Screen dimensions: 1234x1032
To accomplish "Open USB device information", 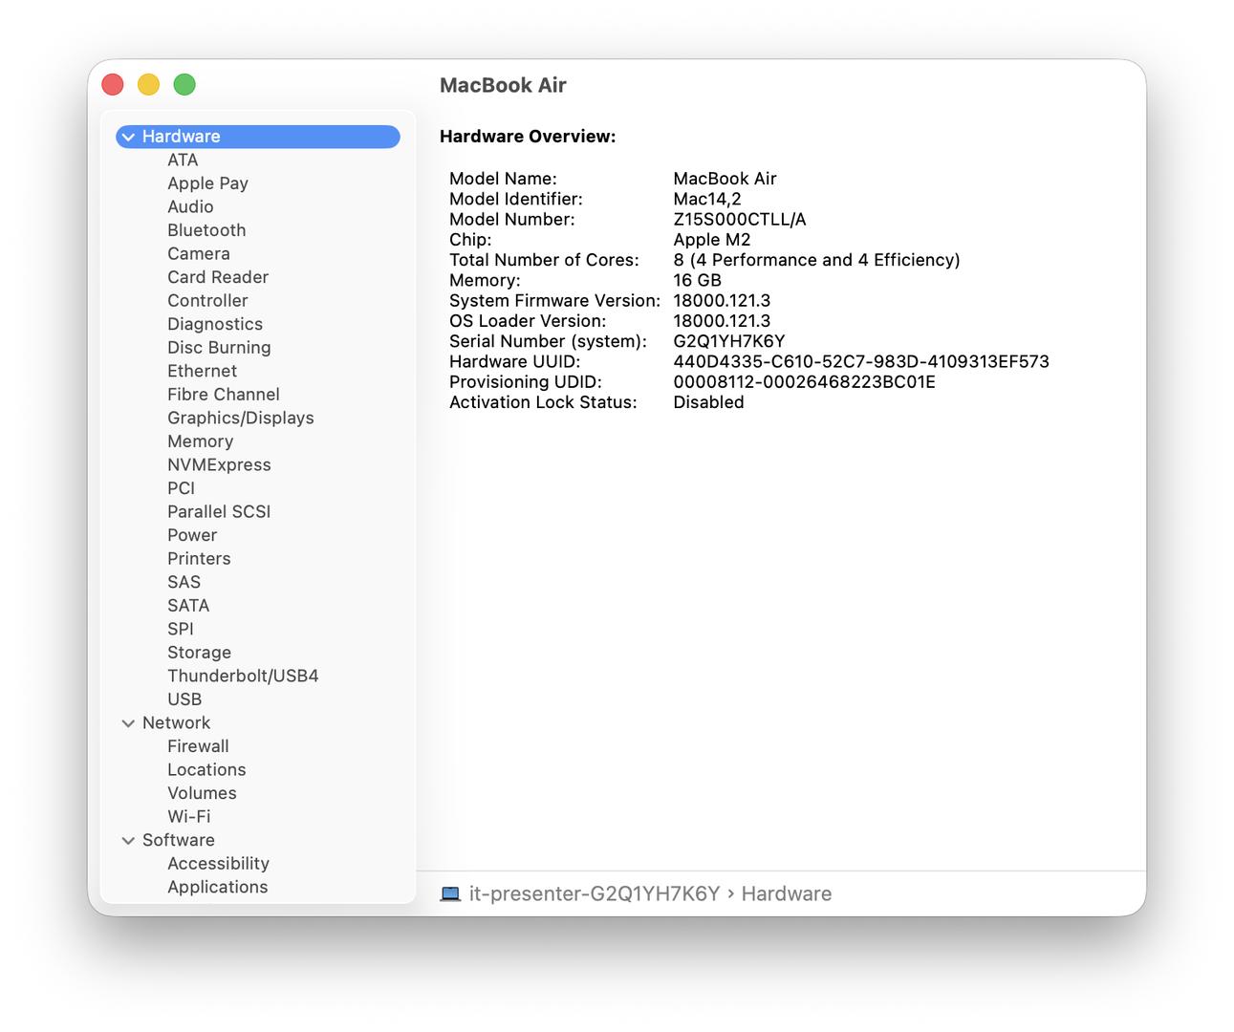I will (184, 699).
